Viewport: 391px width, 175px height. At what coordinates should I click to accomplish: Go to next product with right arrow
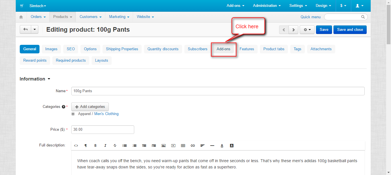click(x=293, y=30)
